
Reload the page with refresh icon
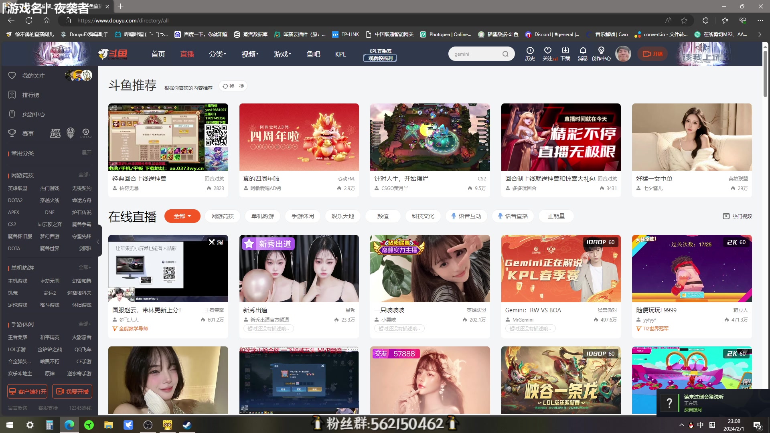pos(28,20)
